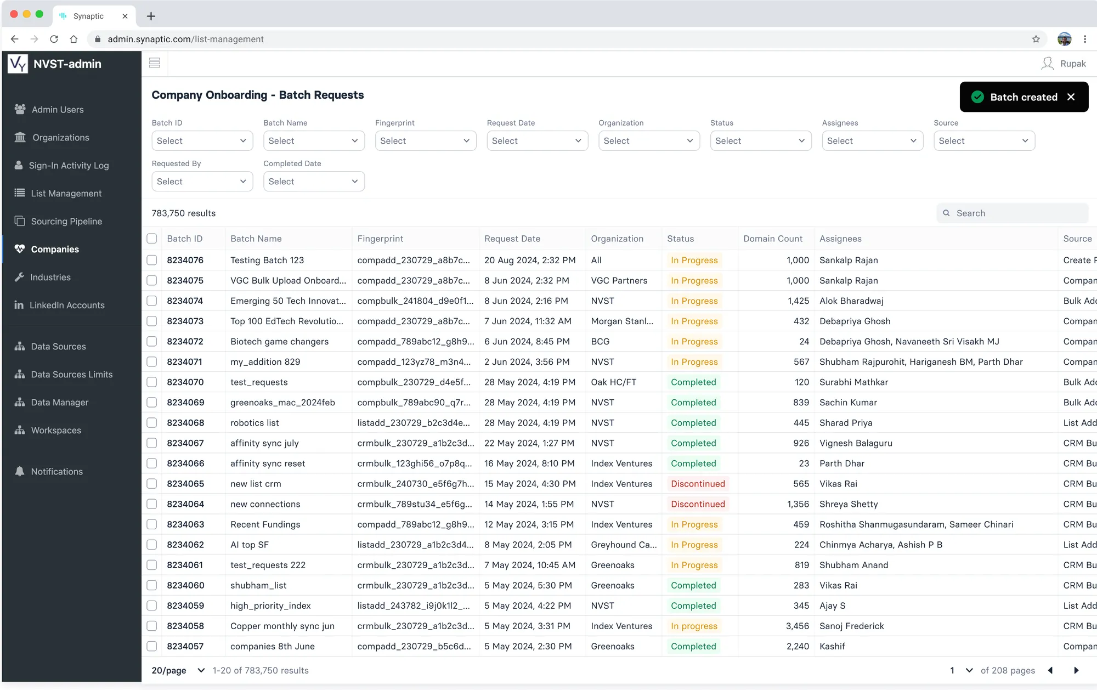The height and width of the screenshot is (690, 1097).
Task: Click the browser home icon
Action: pos(73,39)
